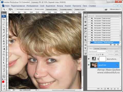
Task: Open the 'Рабочая среда' workspace dropdown
Action: tap(115, 9)
